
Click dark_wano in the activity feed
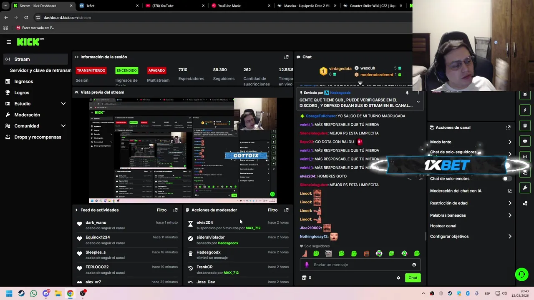coord(96,222)
